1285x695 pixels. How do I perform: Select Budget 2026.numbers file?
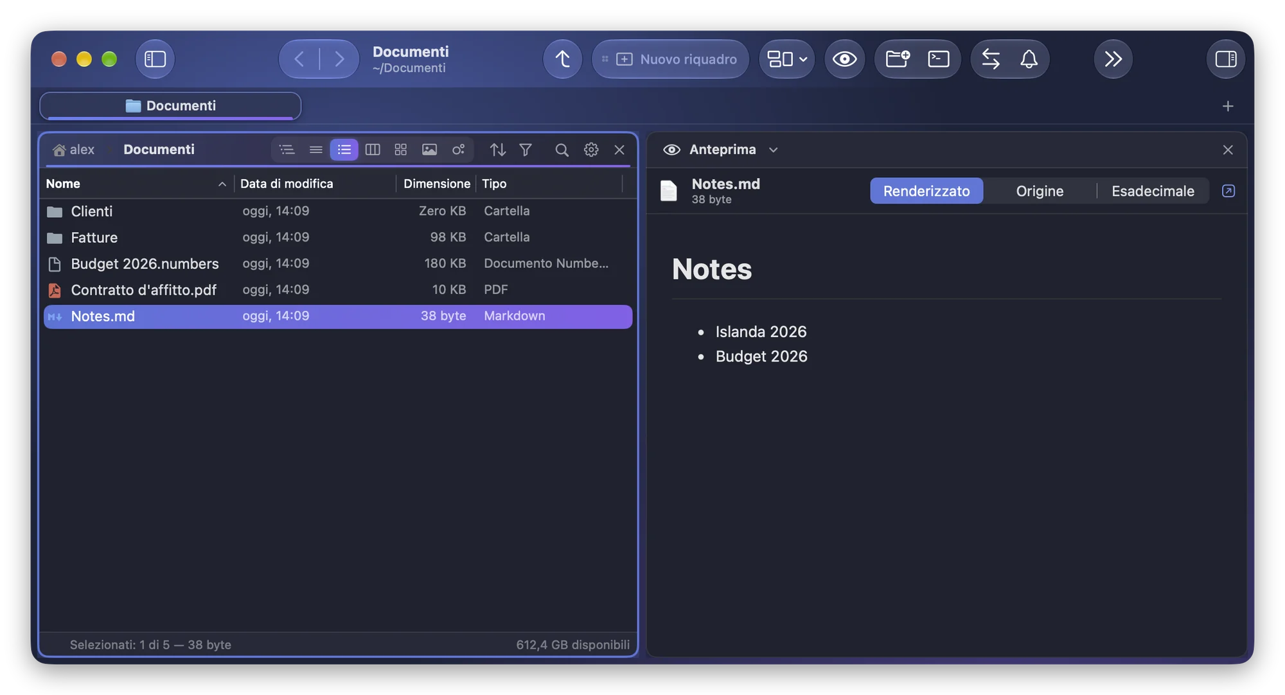coord(338,264)
